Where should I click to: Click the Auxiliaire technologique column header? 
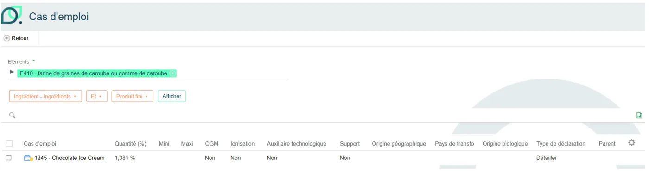click(x=297, y=144)
